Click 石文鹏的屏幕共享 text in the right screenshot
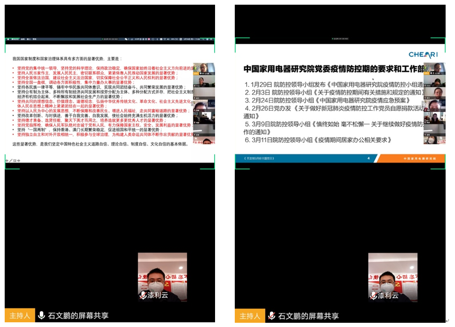Image resolution: width=455 pixels, height=327 pixels. pyautogui.click(x=308, y=316)
